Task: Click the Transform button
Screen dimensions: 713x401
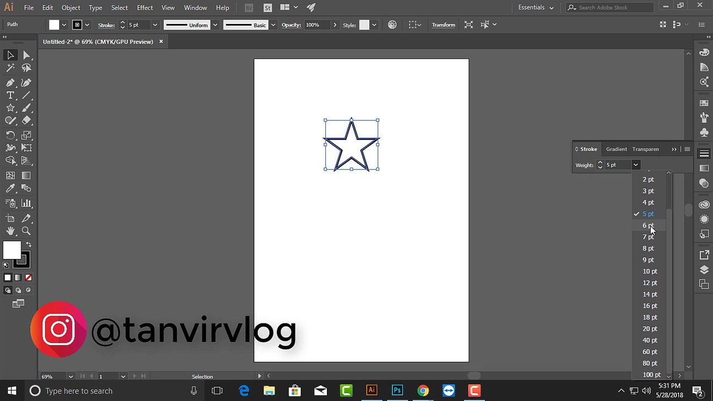Action: 444,25
